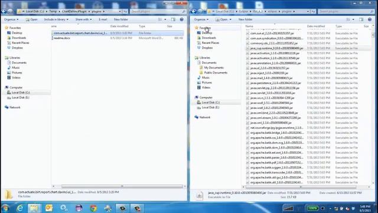Toggle preview pane in right Explorer window
Screen dimensions: 378x213
click(361, 20)
